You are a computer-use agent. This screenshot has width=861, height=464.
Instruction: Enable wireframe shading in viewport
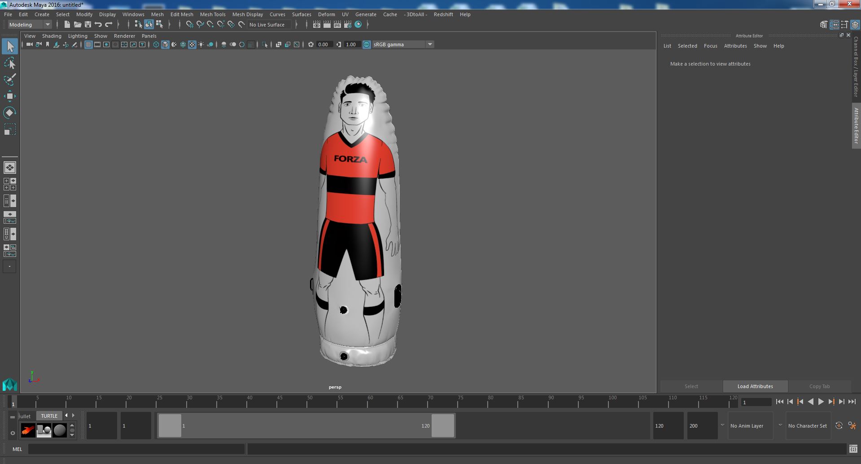pos(156,44)
